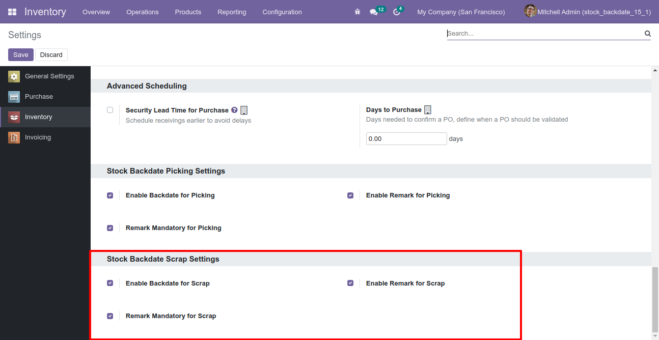The width and height of the screenshot is (659, 340).
Task: Toggle Enable Remark for Scrap checkbox
Action: (x=350, y=284)
